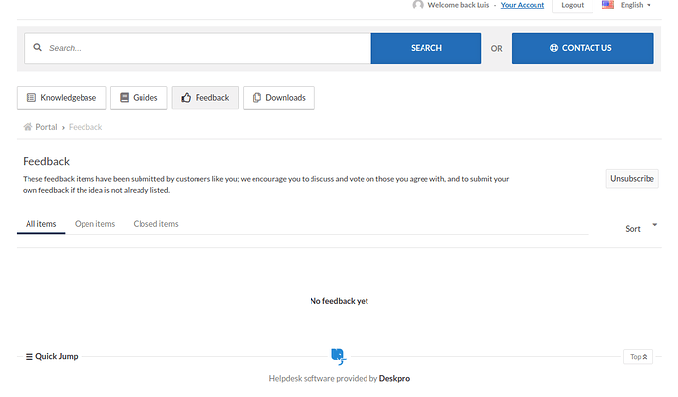Click the user avatar icon beside Welcome back

pyautogui.click(x=418, y=5)
